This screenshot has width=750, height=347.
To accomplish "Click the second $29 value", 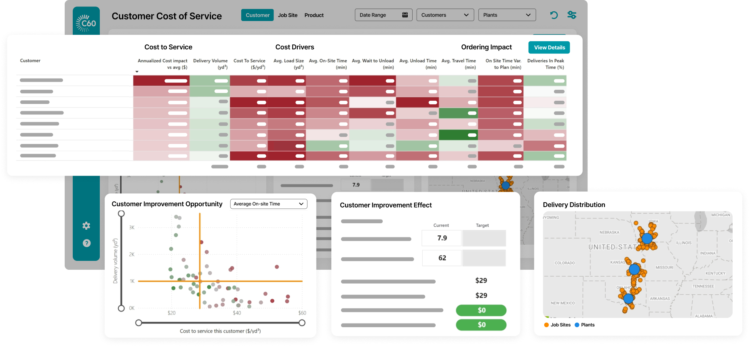I will click(x=481, y=296).
